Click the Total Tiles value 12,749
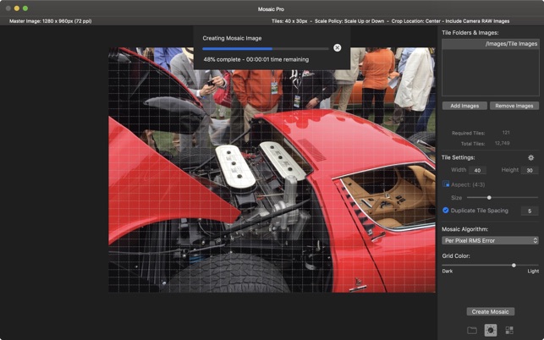Screen dimensions: 544x340 pos(502,143)
